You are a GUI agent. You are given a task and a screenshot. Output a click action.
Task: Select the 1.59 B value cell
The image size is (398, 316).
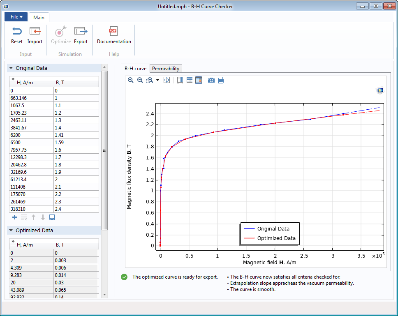coord(76,143)
